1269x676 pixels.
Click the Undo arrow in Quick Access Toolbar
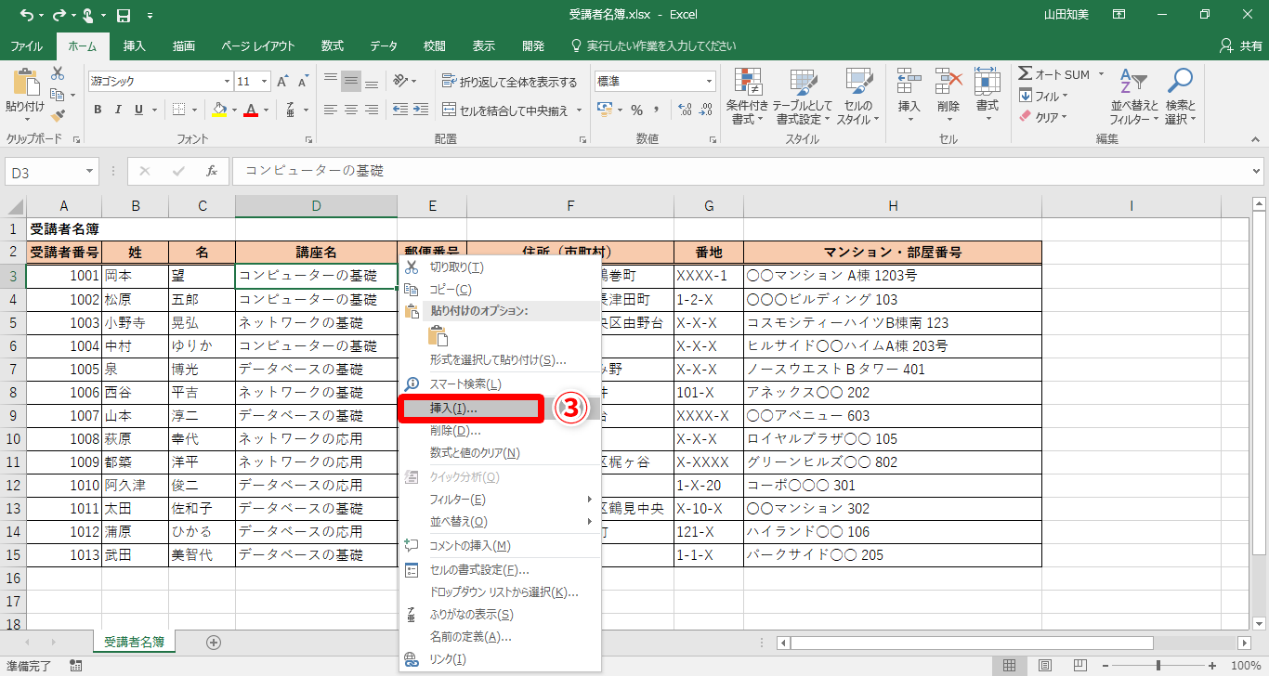pos(25,15)
